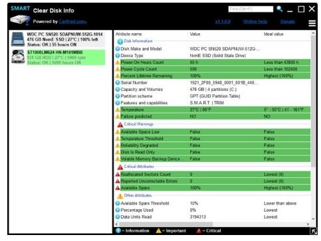321x241 pixels.
Task: Click info icon beside Capacity and Volumes
Action: point(118,90)
